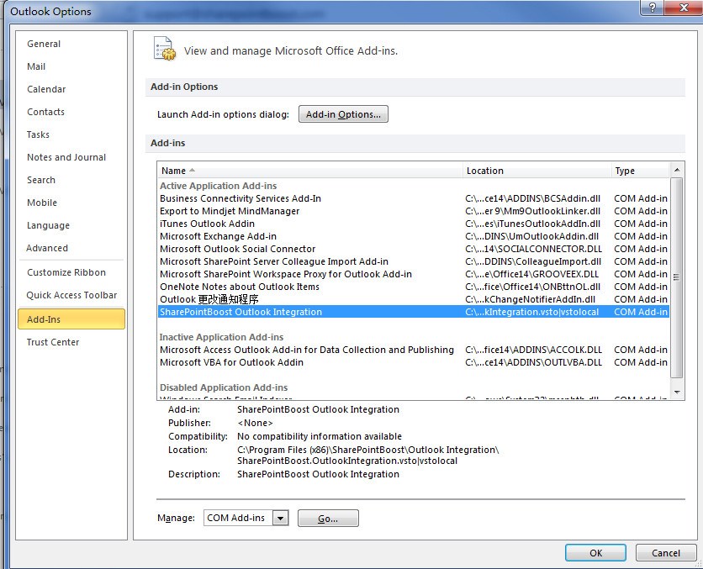Screen dimensions: 703x569
Task: Click the Active Application Add-ins group header
Action: pyautogui.click(x=219, y=186)
